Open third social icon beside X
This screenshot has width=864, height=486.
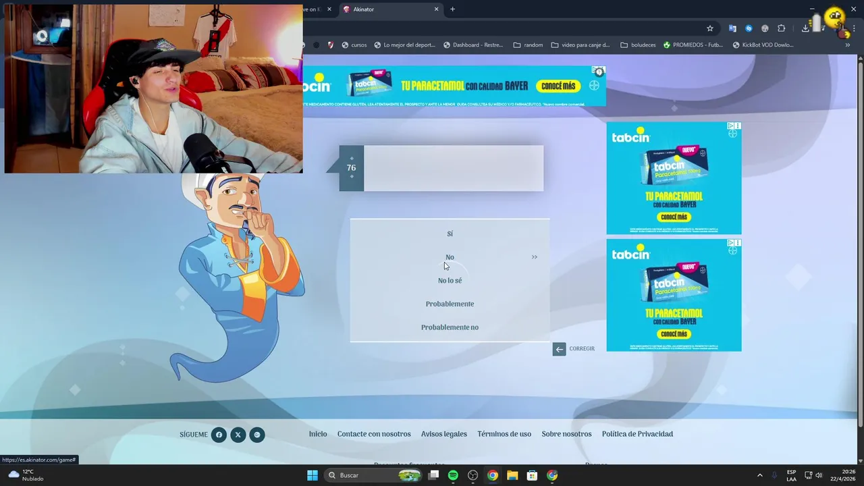tap(257, 435)
